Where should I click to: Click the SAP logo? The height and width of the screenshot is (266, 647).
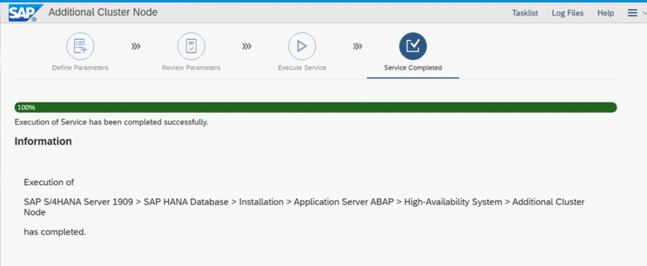[26, 13]
